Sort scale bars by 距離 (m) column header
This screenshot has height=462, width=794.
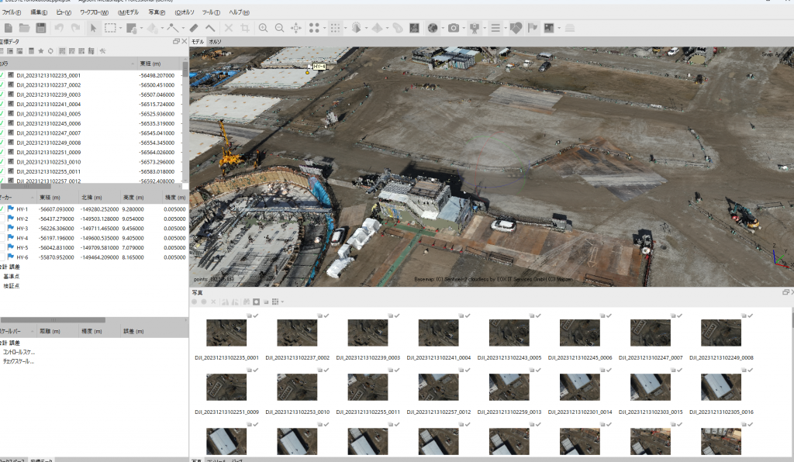56,332
